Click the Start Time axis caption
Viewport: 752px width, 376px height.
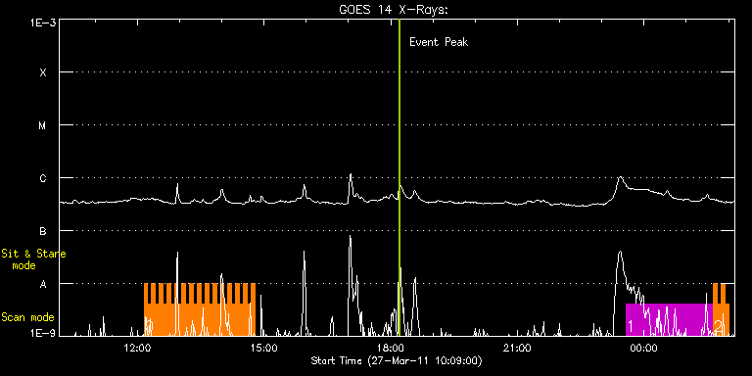(x=397, y=360)
